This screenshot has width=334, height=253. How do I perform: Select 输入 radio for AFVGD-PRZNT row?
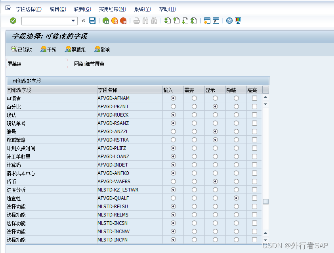point(173,106)
